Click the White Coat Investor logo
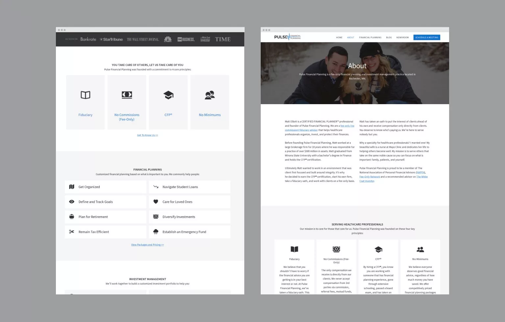This screenshot has width=505, height=322. tap(205, 39)
